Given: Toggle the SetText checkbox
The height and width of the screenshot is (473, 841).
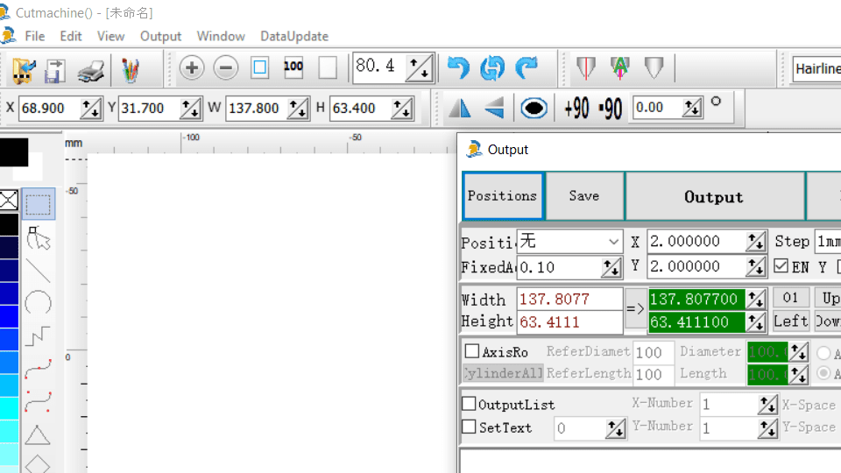Looking at the screenshot, I should click(470, 427).
